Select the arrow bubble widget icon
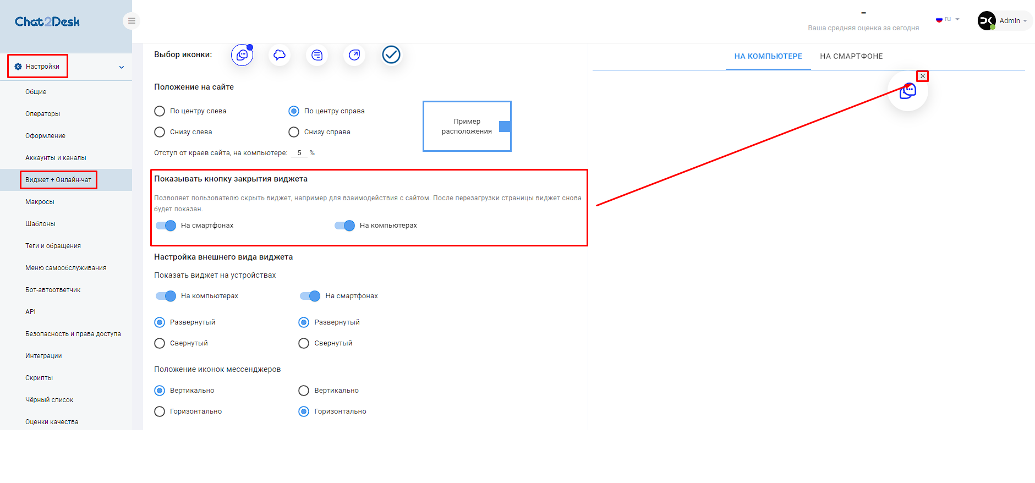The width and height of the screenshot is (1035, 483). click(x=354, y=55)
